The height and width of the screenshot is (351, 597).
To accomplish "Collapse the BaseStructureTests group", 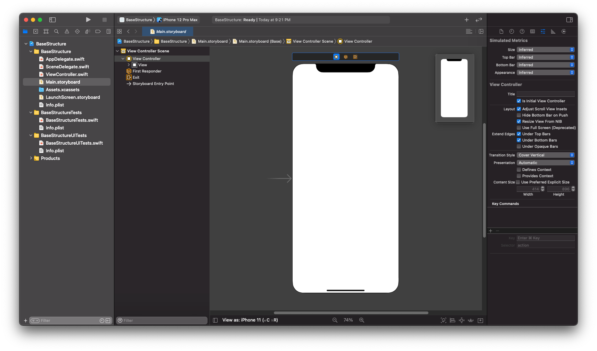I will 31,112.
